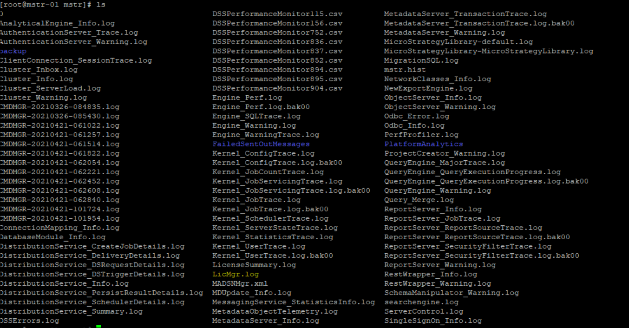Click AuthenticationServer_Trace.log entry
The height and width of the screenshot is (328, 629).
(69, 33)
